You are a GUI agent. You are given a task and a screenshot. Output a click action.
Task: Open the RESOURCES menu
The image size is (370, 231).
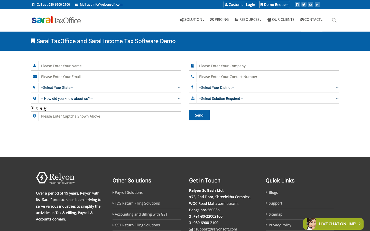coord(248,20)
